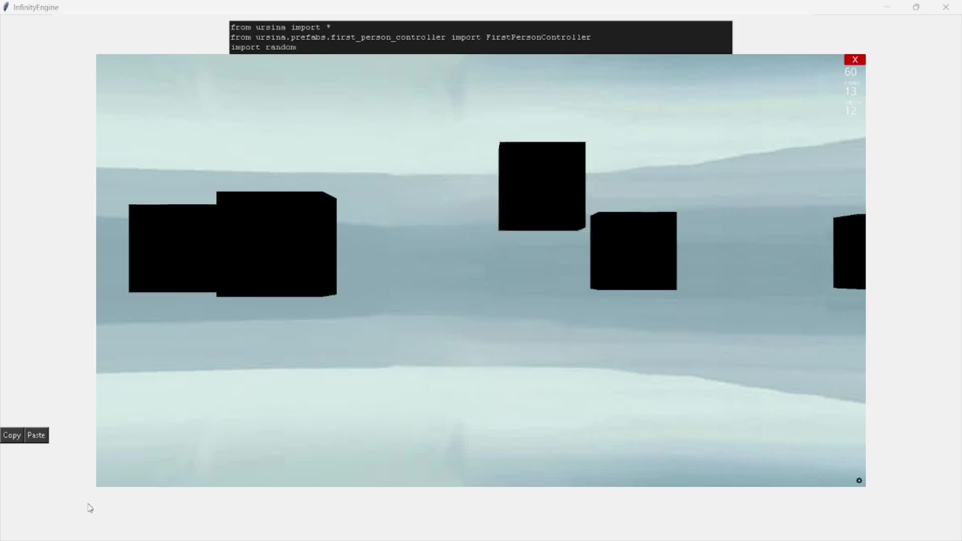Viewport: 962px width, 541px height.
Task: Click the InfinityEngine logo icon in title bar
Action: point(6,7)
